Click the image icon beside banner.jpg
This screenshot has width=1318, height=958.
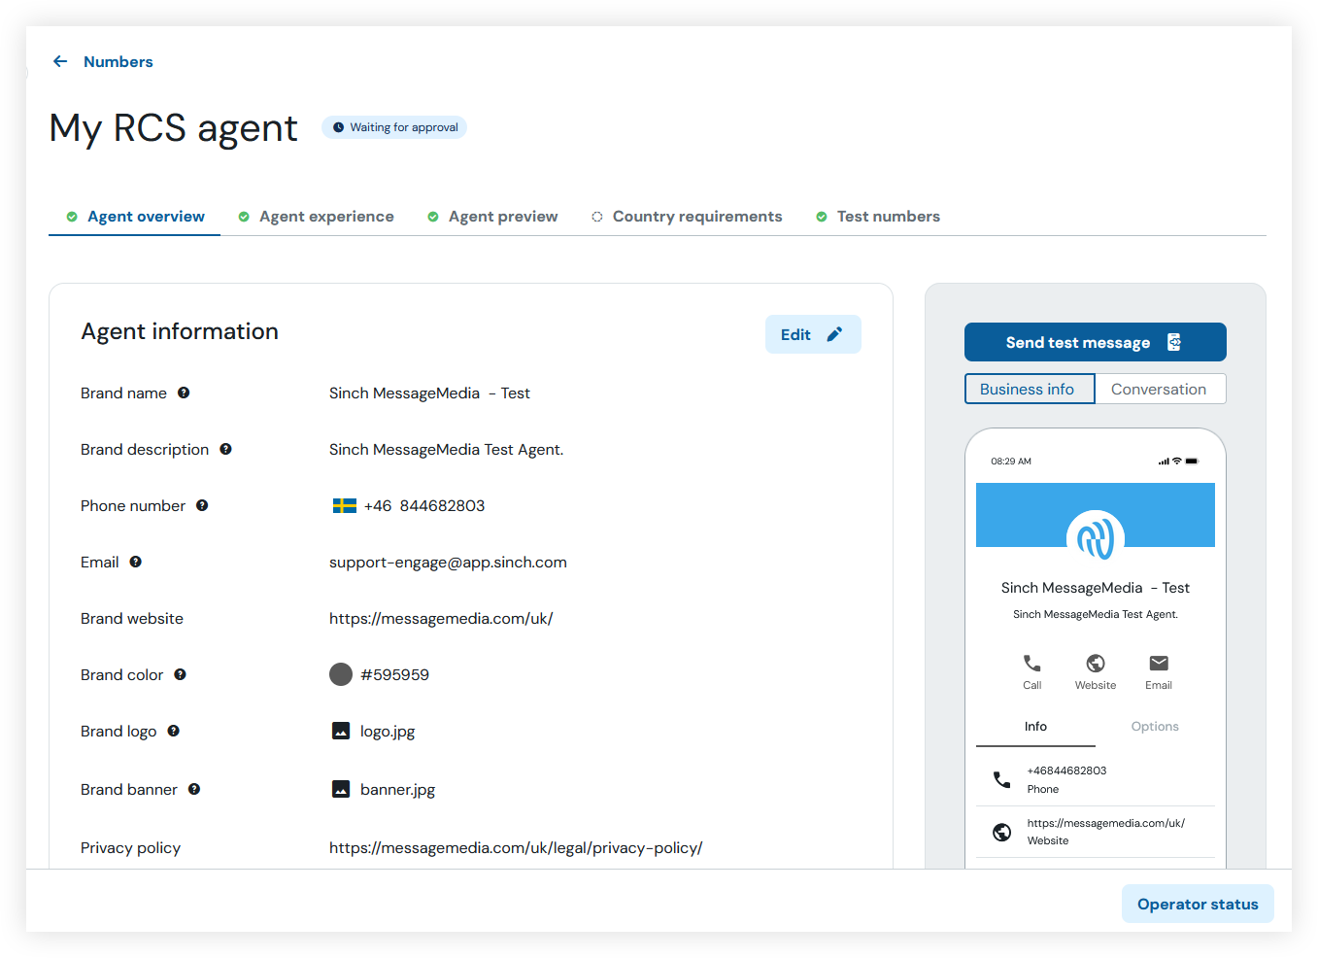[x=341, y=789]
